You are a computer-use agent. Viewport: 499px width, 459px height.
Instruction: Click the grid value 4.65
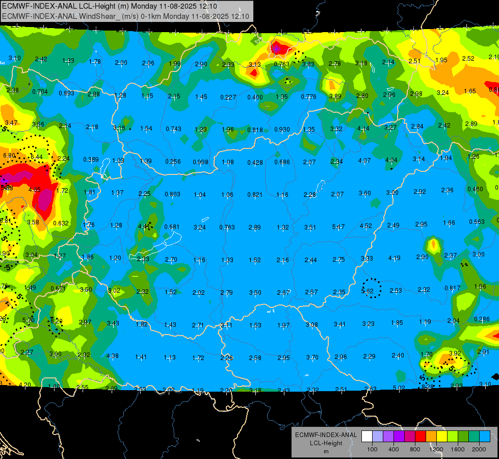(x=34, y=190)
